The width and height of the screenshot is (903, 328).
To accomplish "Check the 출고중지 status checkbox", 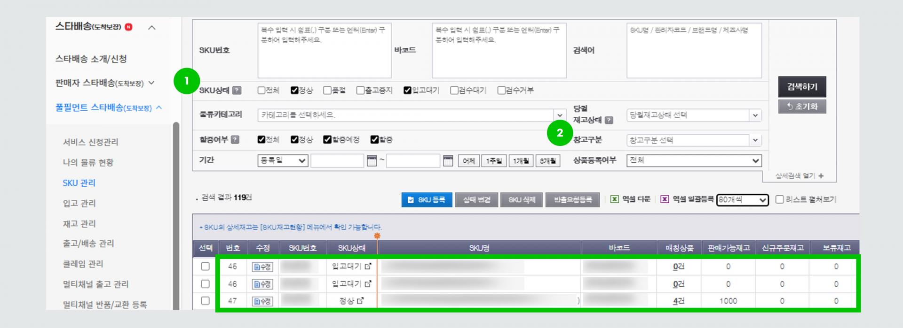I will 360,90.
